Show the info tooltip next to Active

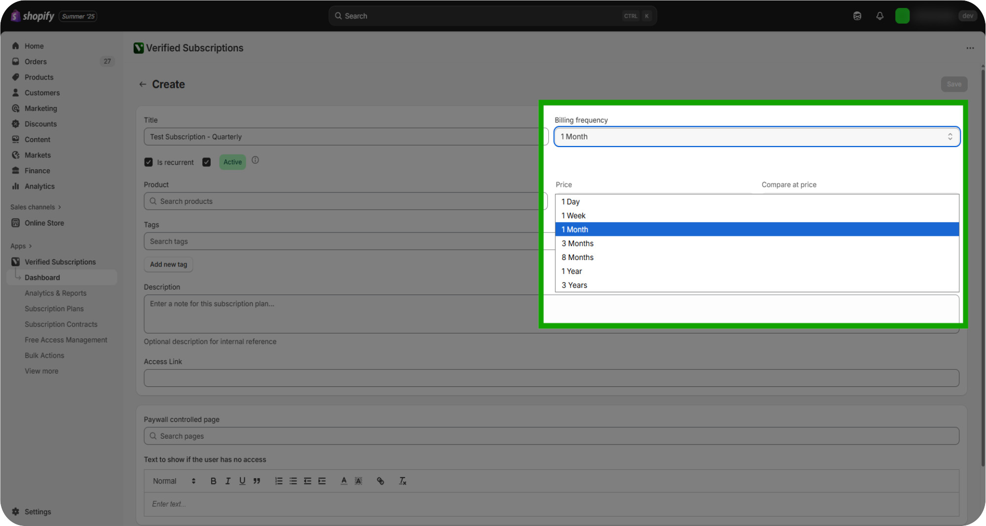click(x=255, y=160)
